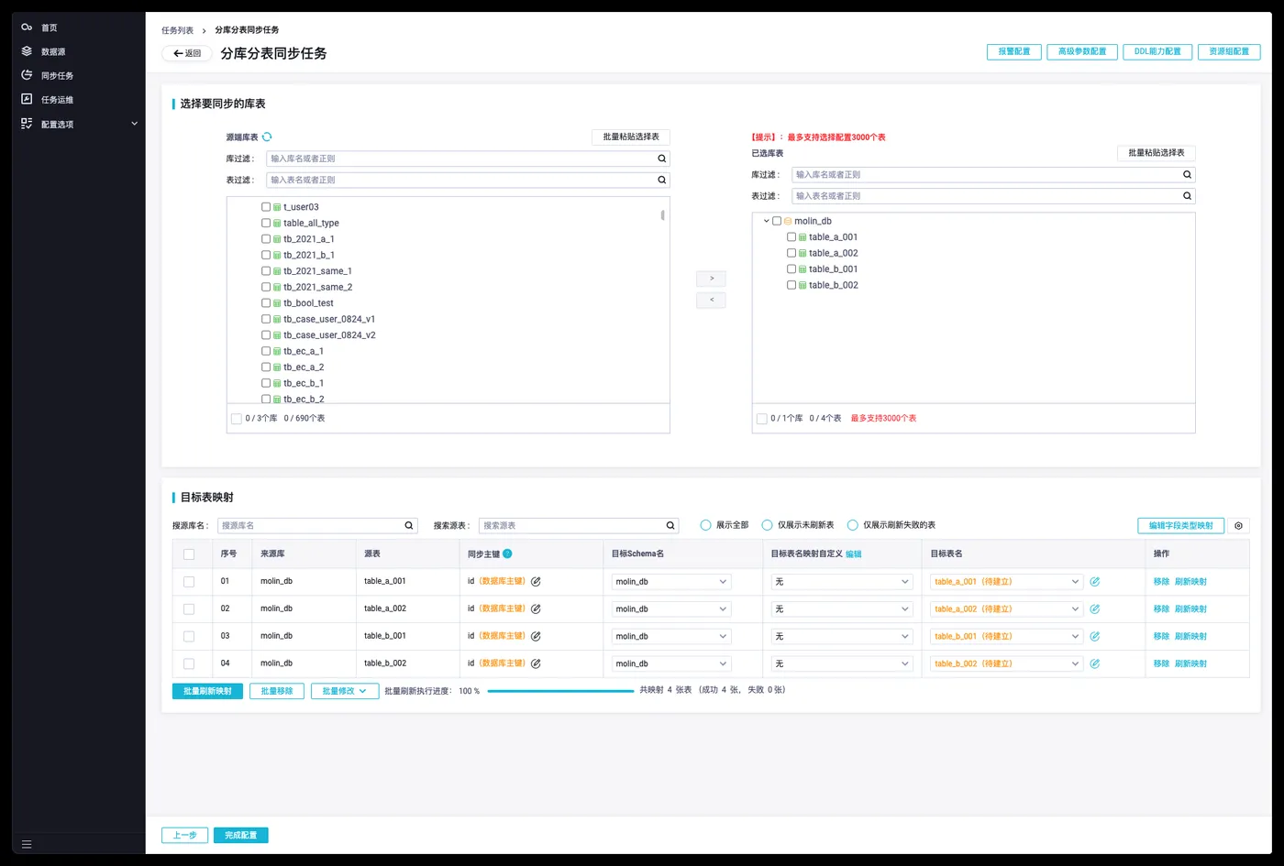
Task: Click the 返回 back button
Action: coord(187,53)
